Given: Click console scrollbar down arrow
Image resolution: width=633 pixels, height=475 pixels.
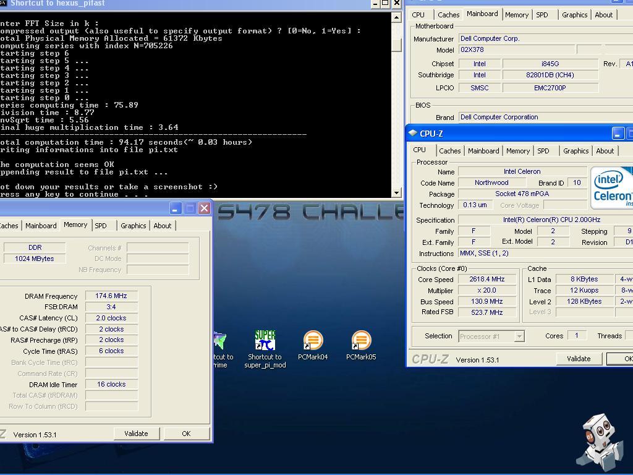Looking at the screenshot, I should tap(396, 193).
